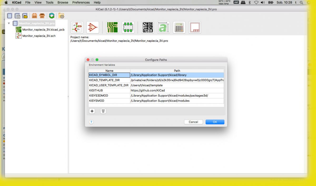
Task: Launch the schematic editor (Eeschema)
Action: click(x=77, y=27)
